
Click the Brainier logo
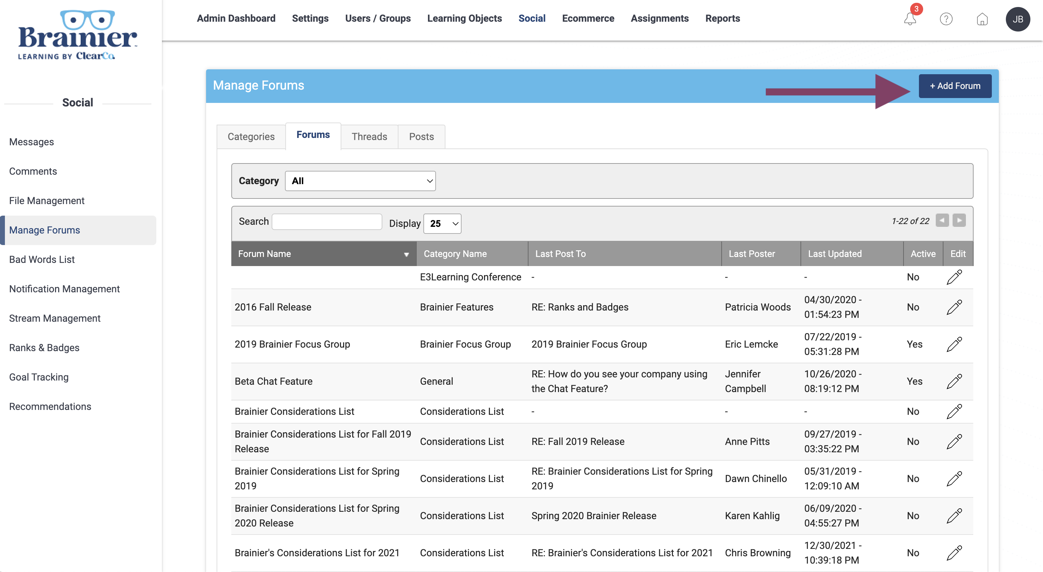[77, 35]
